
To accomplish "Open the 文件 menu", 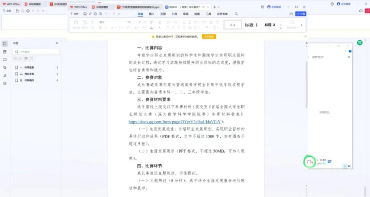I will pos(74,14).
